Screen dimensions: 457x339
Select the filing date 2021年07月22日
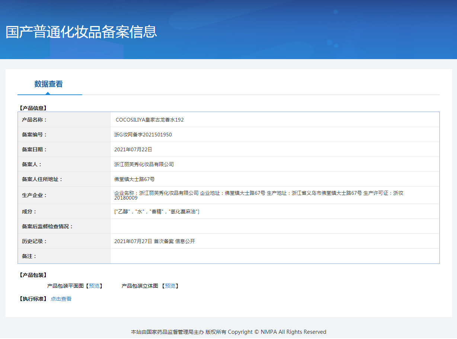pyautogui.click(x=133, y=149)
